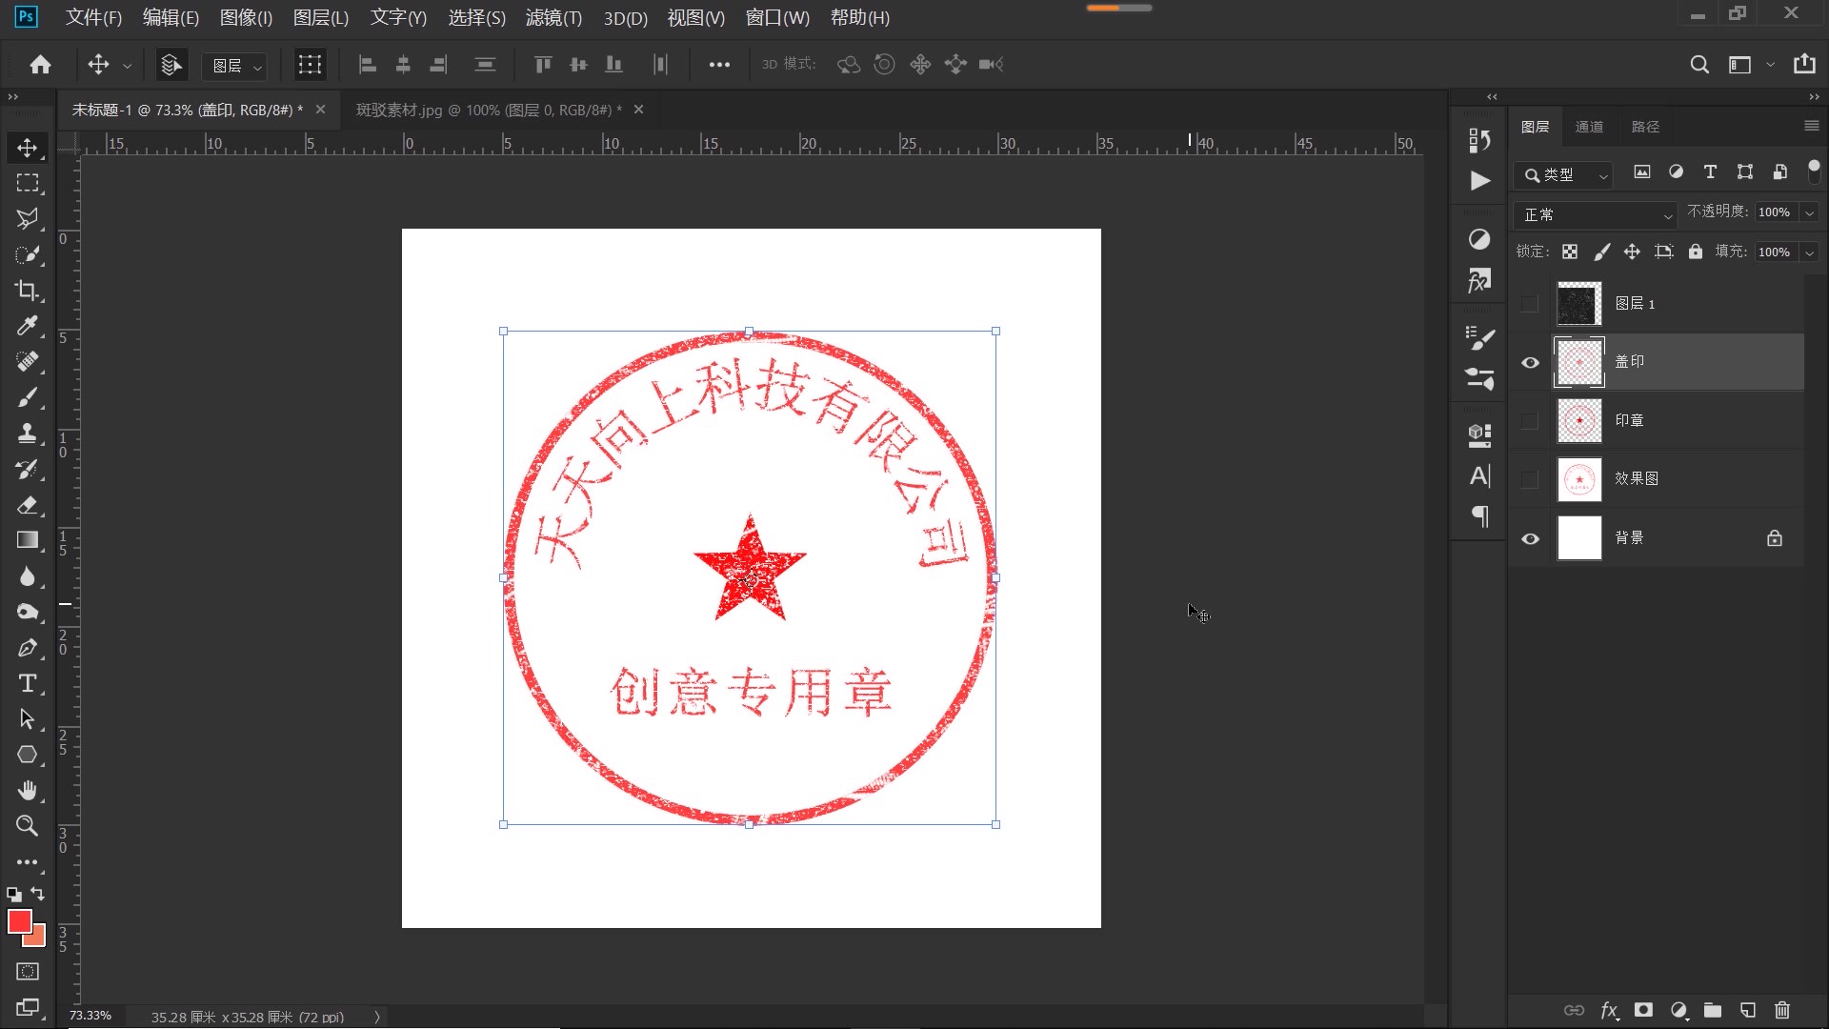This screenshot has width=1829, height=1029.
Task: Hide the 盖印 layer
Action: pyautogui.click(x=1531, y=362)
